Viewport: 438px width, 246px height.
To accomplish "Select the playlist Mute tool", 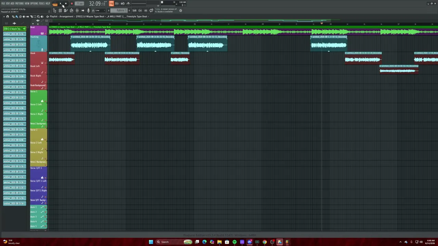I will 24,16.
